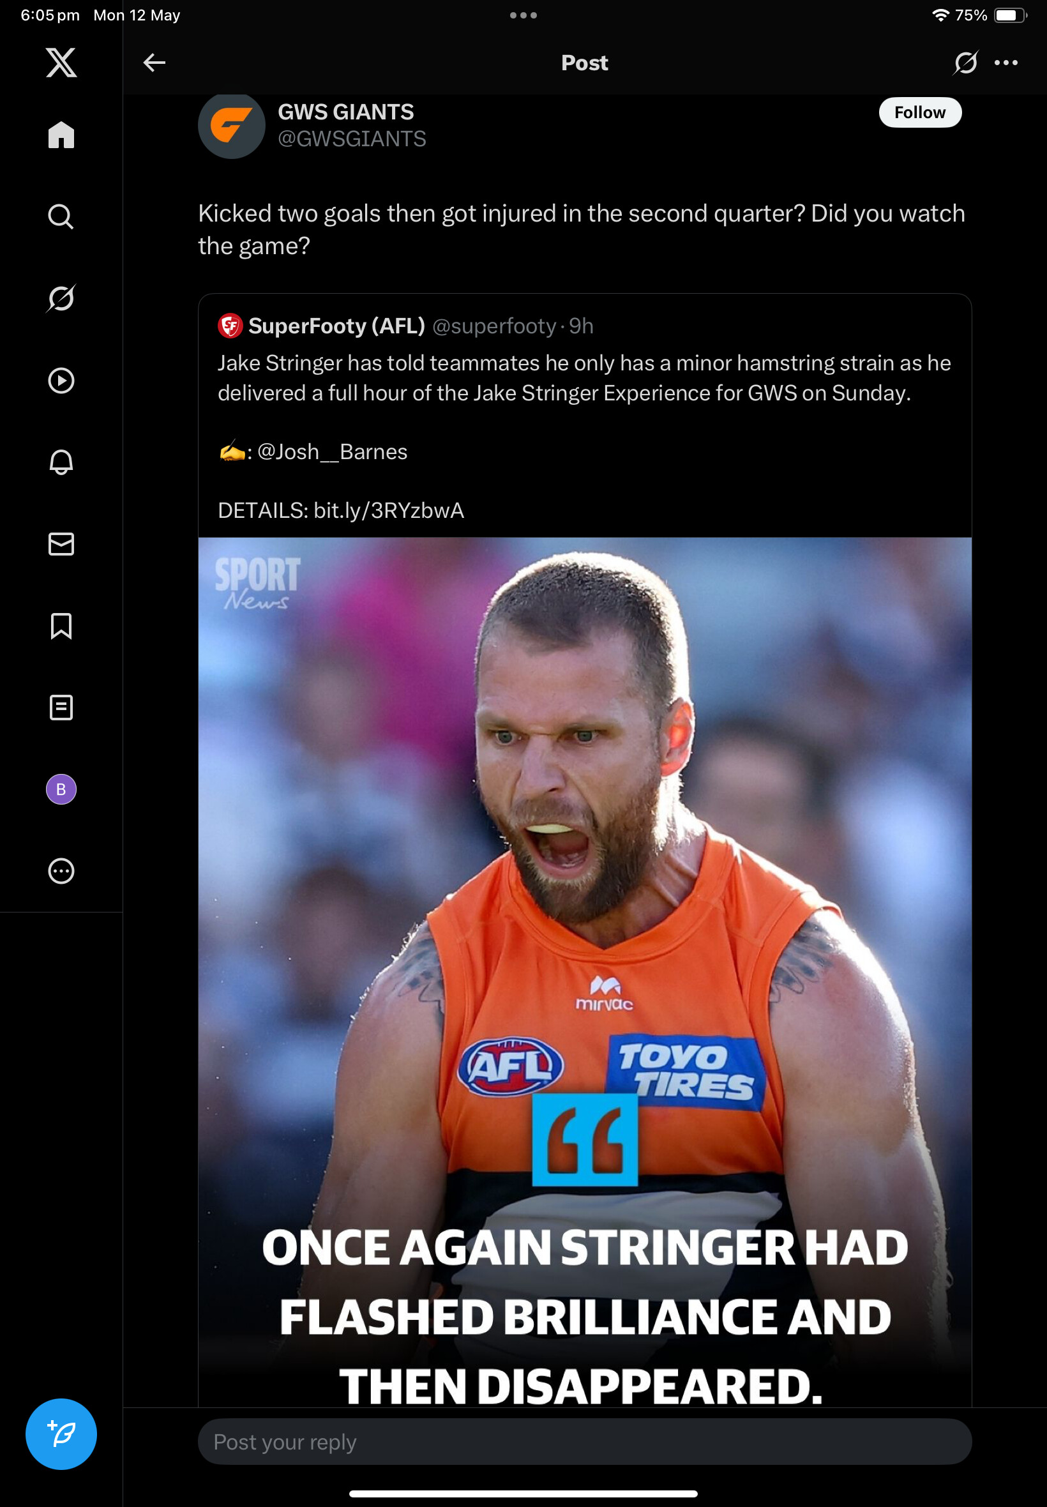Open the GWS GIANTS profile picture
1047x1507 pixels.
(x=232, y=125)
